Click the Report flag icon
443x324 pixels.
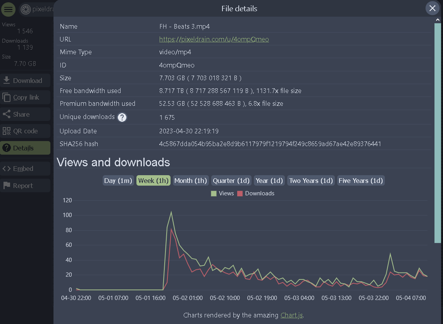pyautogui.click(x=7, y=186)
